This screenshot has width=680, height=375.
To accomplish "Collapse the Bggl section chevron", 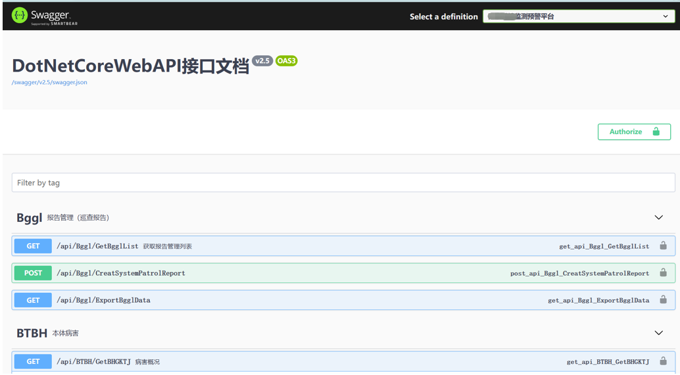I will [x=658, y=217].
